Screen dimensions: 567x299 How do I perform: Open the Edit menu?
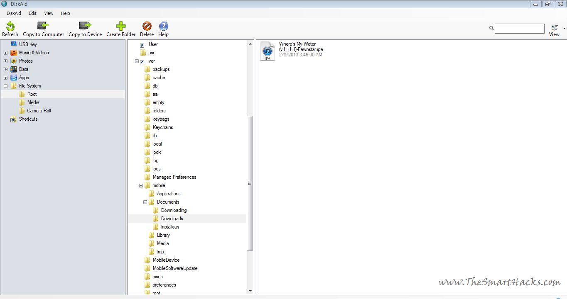pyautogui.click(x=32, y=13)
